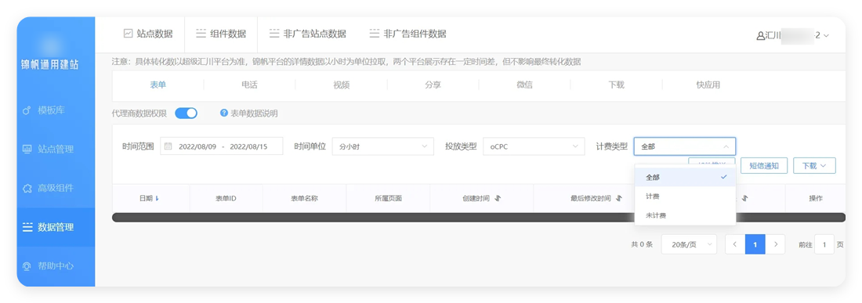
Task: Toggle the 代理商数据权限 switch
Action: pyautogui.click(x=186, y=113)
